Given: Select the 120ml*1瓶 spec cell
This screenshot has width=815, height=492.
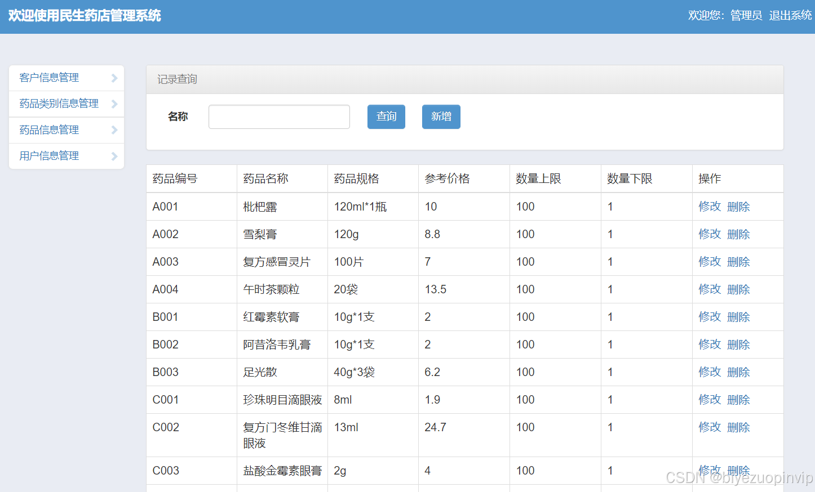Looking at the screenshot, I should click(x=373, y=207).
